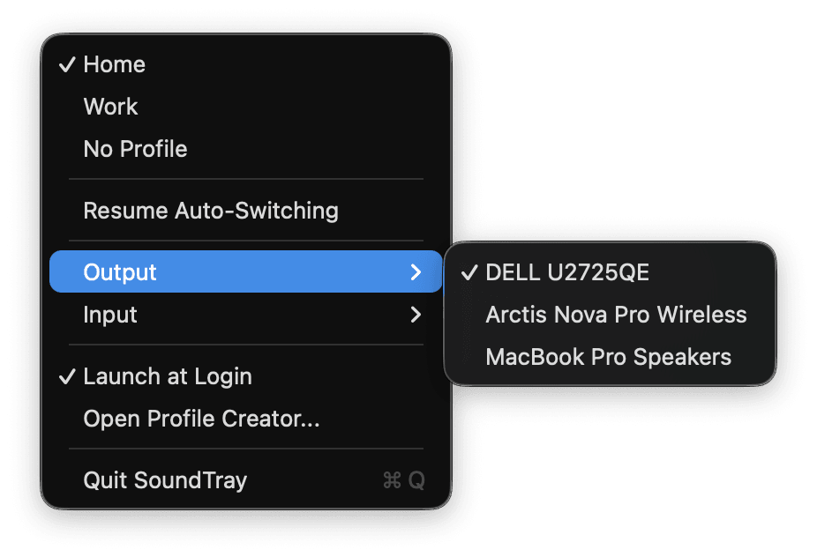Choose MacBook Pro Speakers as output
Viewport: 817px width, 557px height.
[611, 357]
